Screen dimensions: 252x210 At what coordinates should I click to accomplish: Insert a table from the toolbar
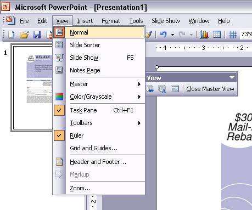coord(217,34)
